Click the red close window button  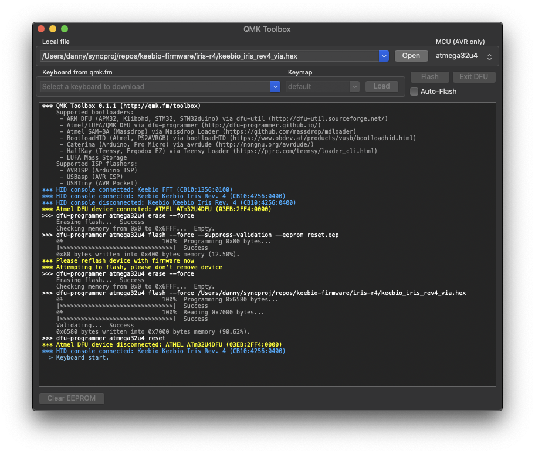(41, 29)
